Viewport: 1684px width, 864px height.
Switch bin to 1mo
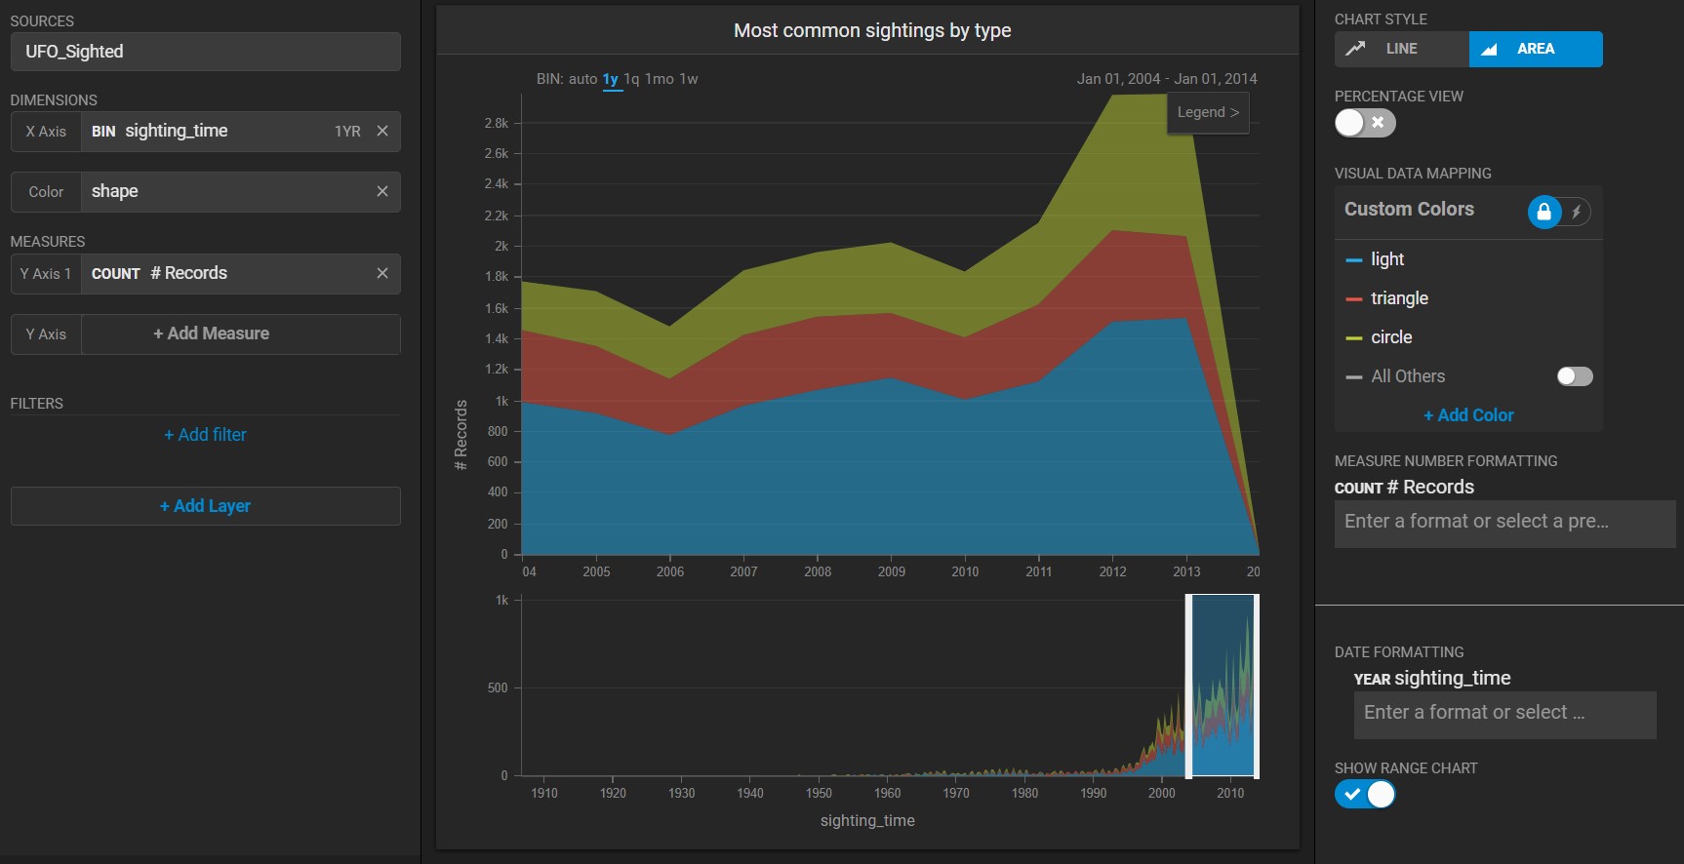pyautogui.click(x=659, y=79)
